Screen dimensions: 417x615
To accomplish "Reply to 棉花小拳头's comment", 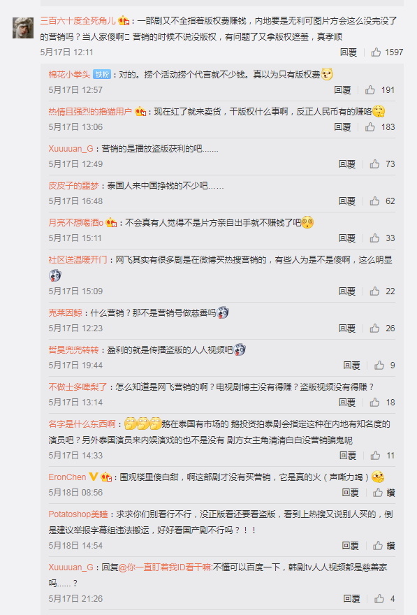I will (x=342, y=90).
